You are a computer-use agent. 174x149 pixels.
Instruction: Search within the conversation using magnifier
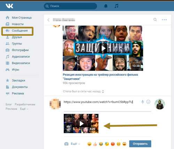coord(155,19)
